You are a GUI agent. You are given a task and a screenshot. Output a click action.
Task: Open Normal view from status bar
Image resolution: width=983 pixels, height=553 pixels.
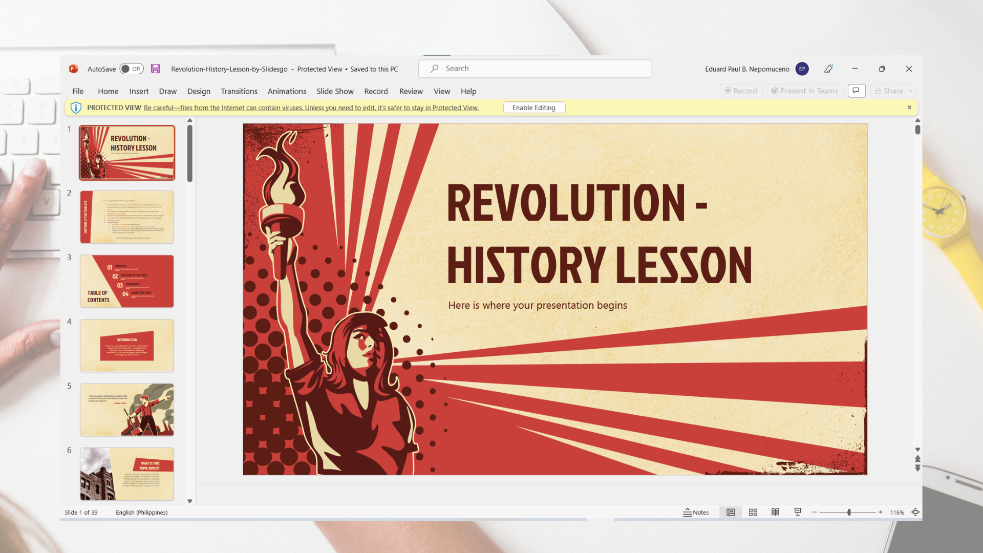pos(731,512)
